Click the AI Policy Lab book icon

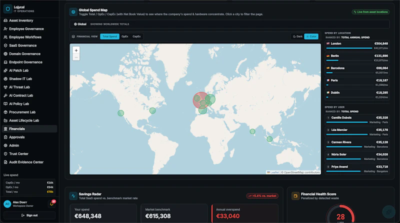(5, 104)
